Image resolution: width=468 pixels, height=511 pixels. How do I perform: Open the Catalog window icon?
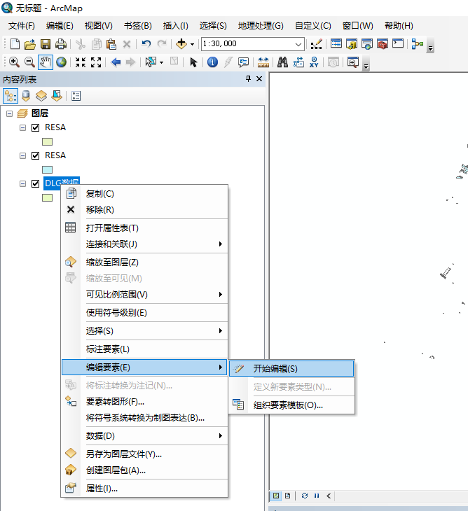pyautogui.click(x=352, y=43)
